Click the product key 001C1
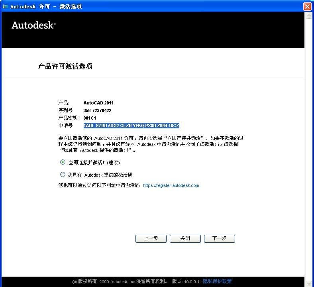Screen dimensions: 314x287 pyautogui.click(x=90, y=118)
